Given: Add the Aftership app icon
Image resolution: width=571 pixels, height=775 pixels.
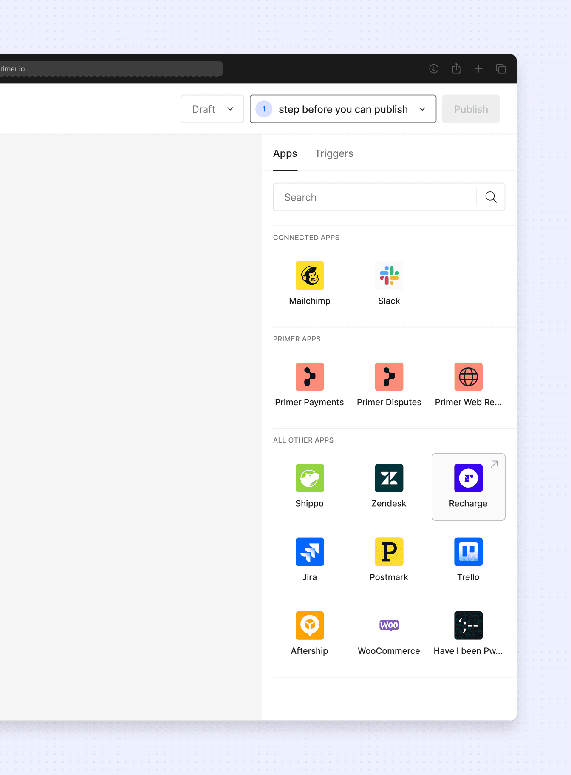Looking at the screenshot, I should pyautogui.click(x=310, y=625).
